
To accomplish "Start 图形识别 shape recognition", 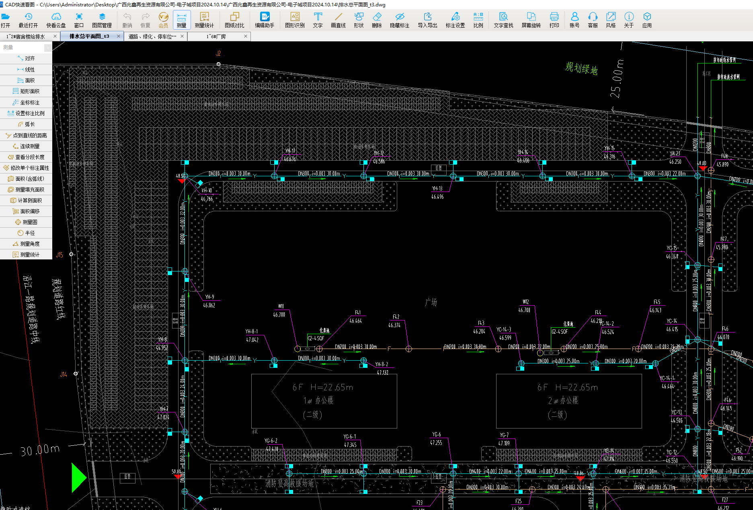I will (295, 20).
